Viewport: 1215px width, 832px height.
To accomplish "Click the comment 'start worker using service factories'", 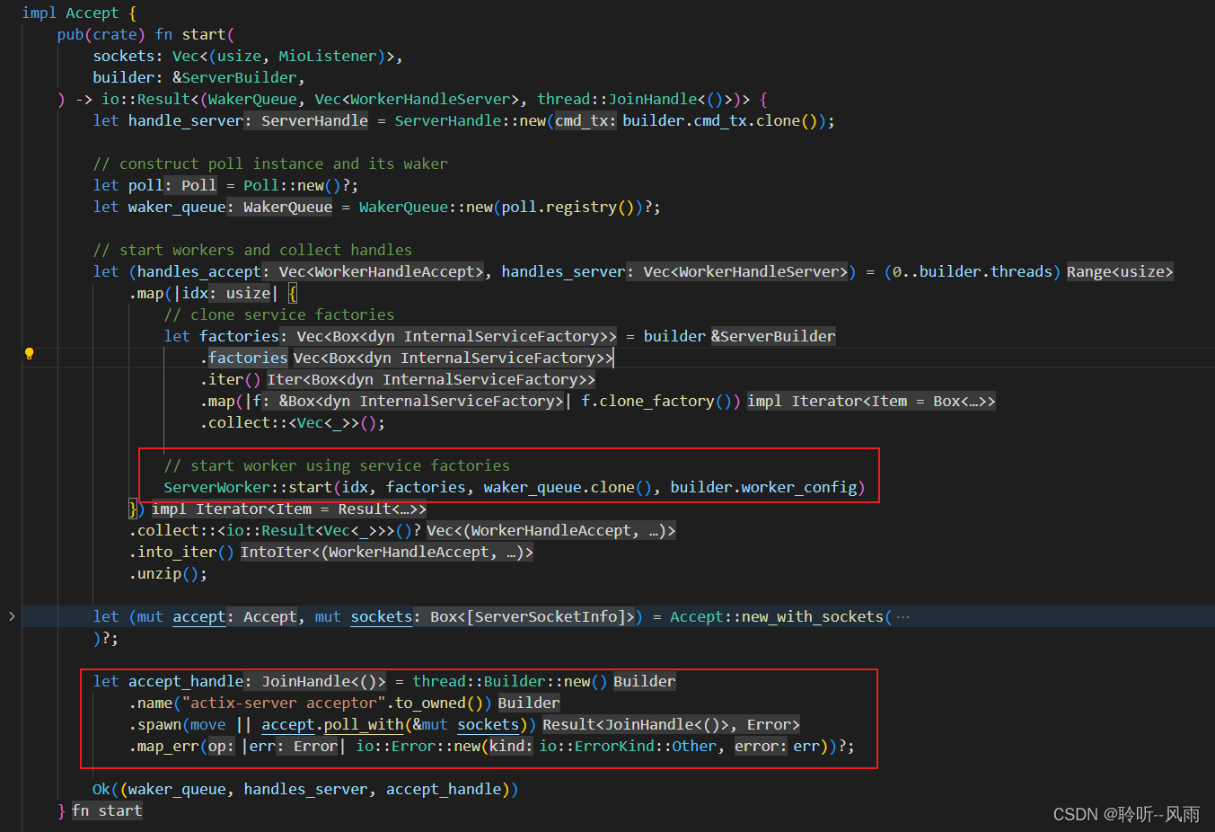I will 349,465.
